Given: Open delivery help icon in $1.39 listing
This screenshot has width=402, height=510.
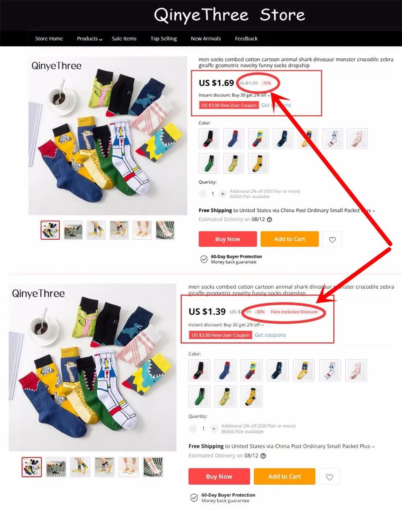Looking at the screenshot, I should coord(263,456).
